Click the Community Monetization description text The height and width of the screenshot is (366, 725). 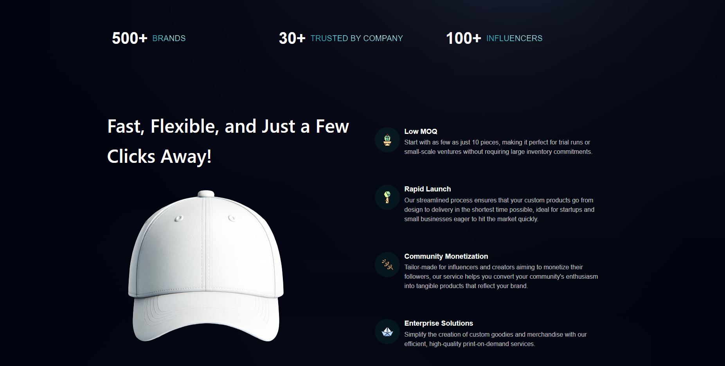point(501,277)
